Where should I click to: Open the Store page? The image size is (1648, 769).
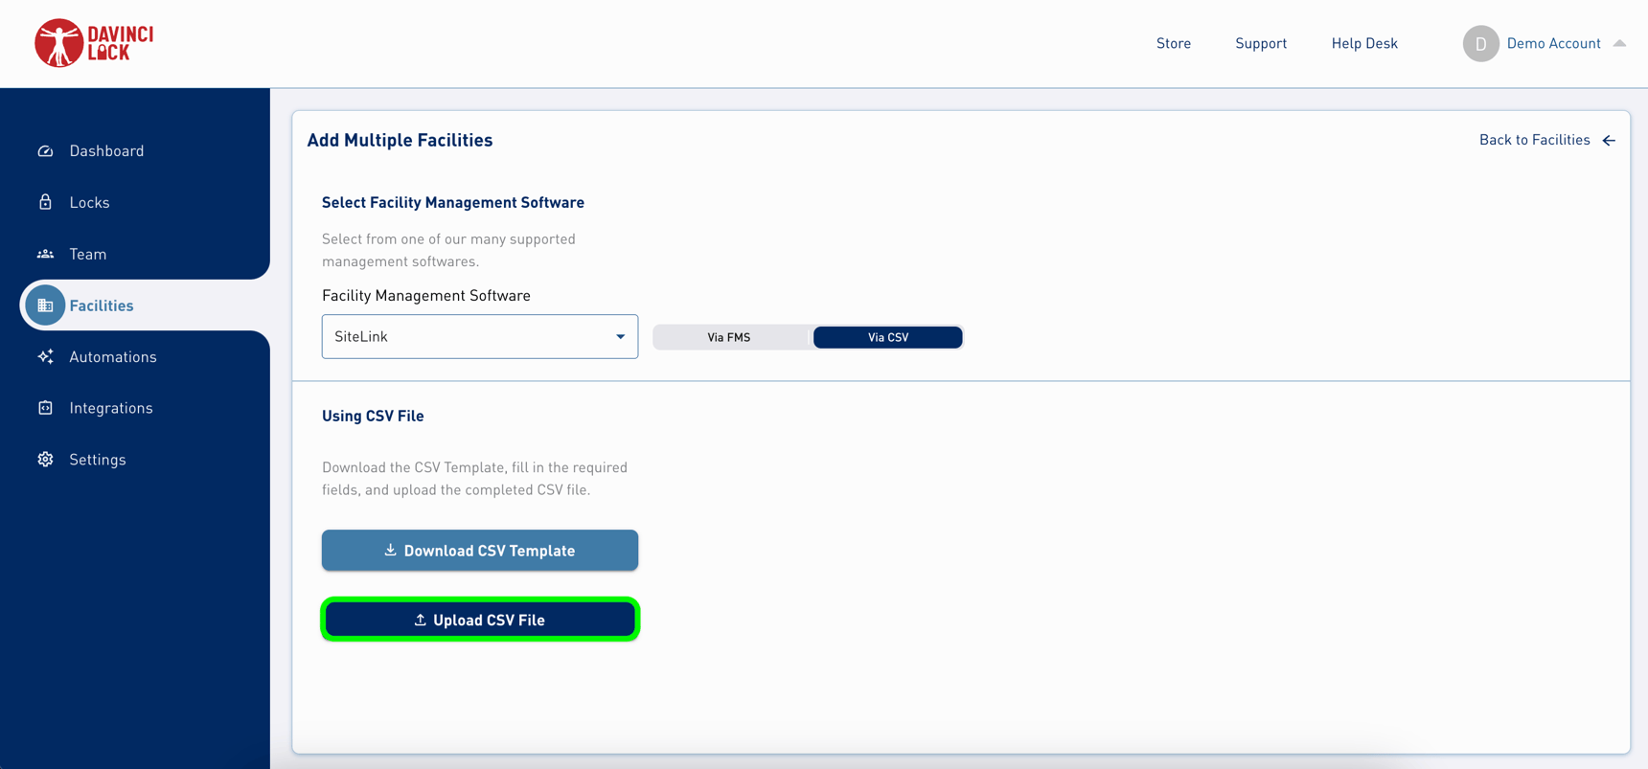tap(1173, 43)
